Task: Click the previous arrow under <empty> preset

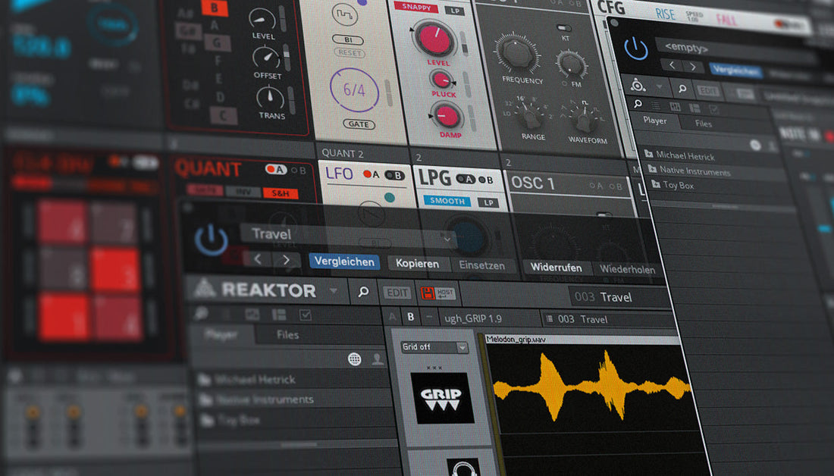Action: [672, 65]
